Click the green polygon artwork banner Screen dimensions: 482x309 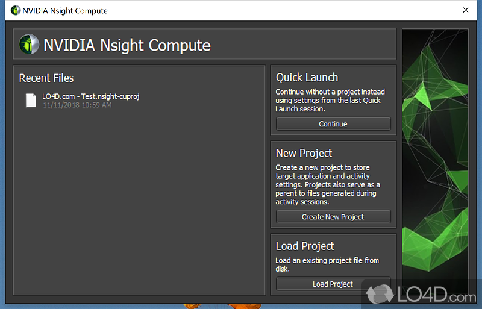pyautogui.click(x=435, y=161)
